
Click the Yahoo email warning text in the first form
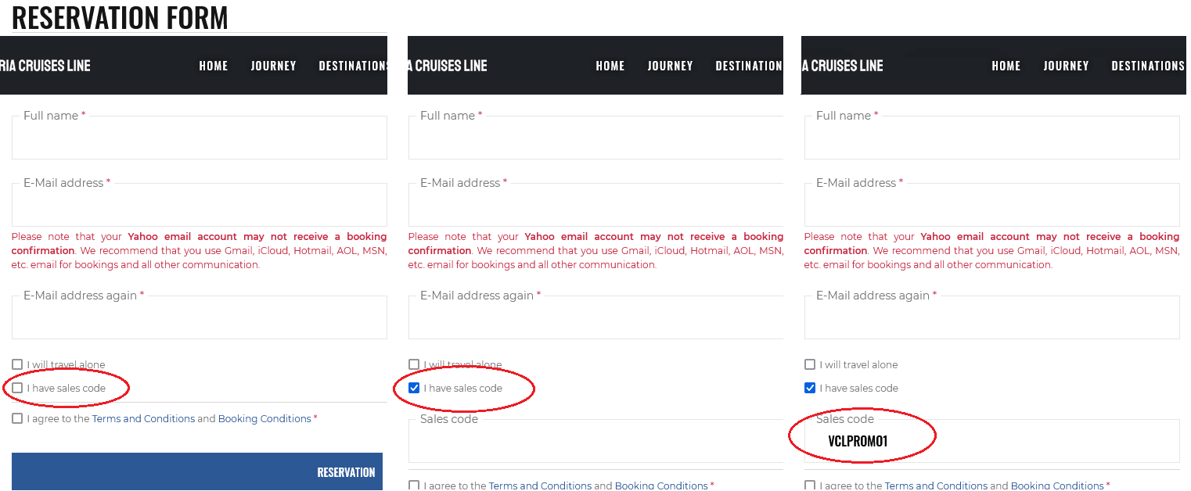(200, 250)
